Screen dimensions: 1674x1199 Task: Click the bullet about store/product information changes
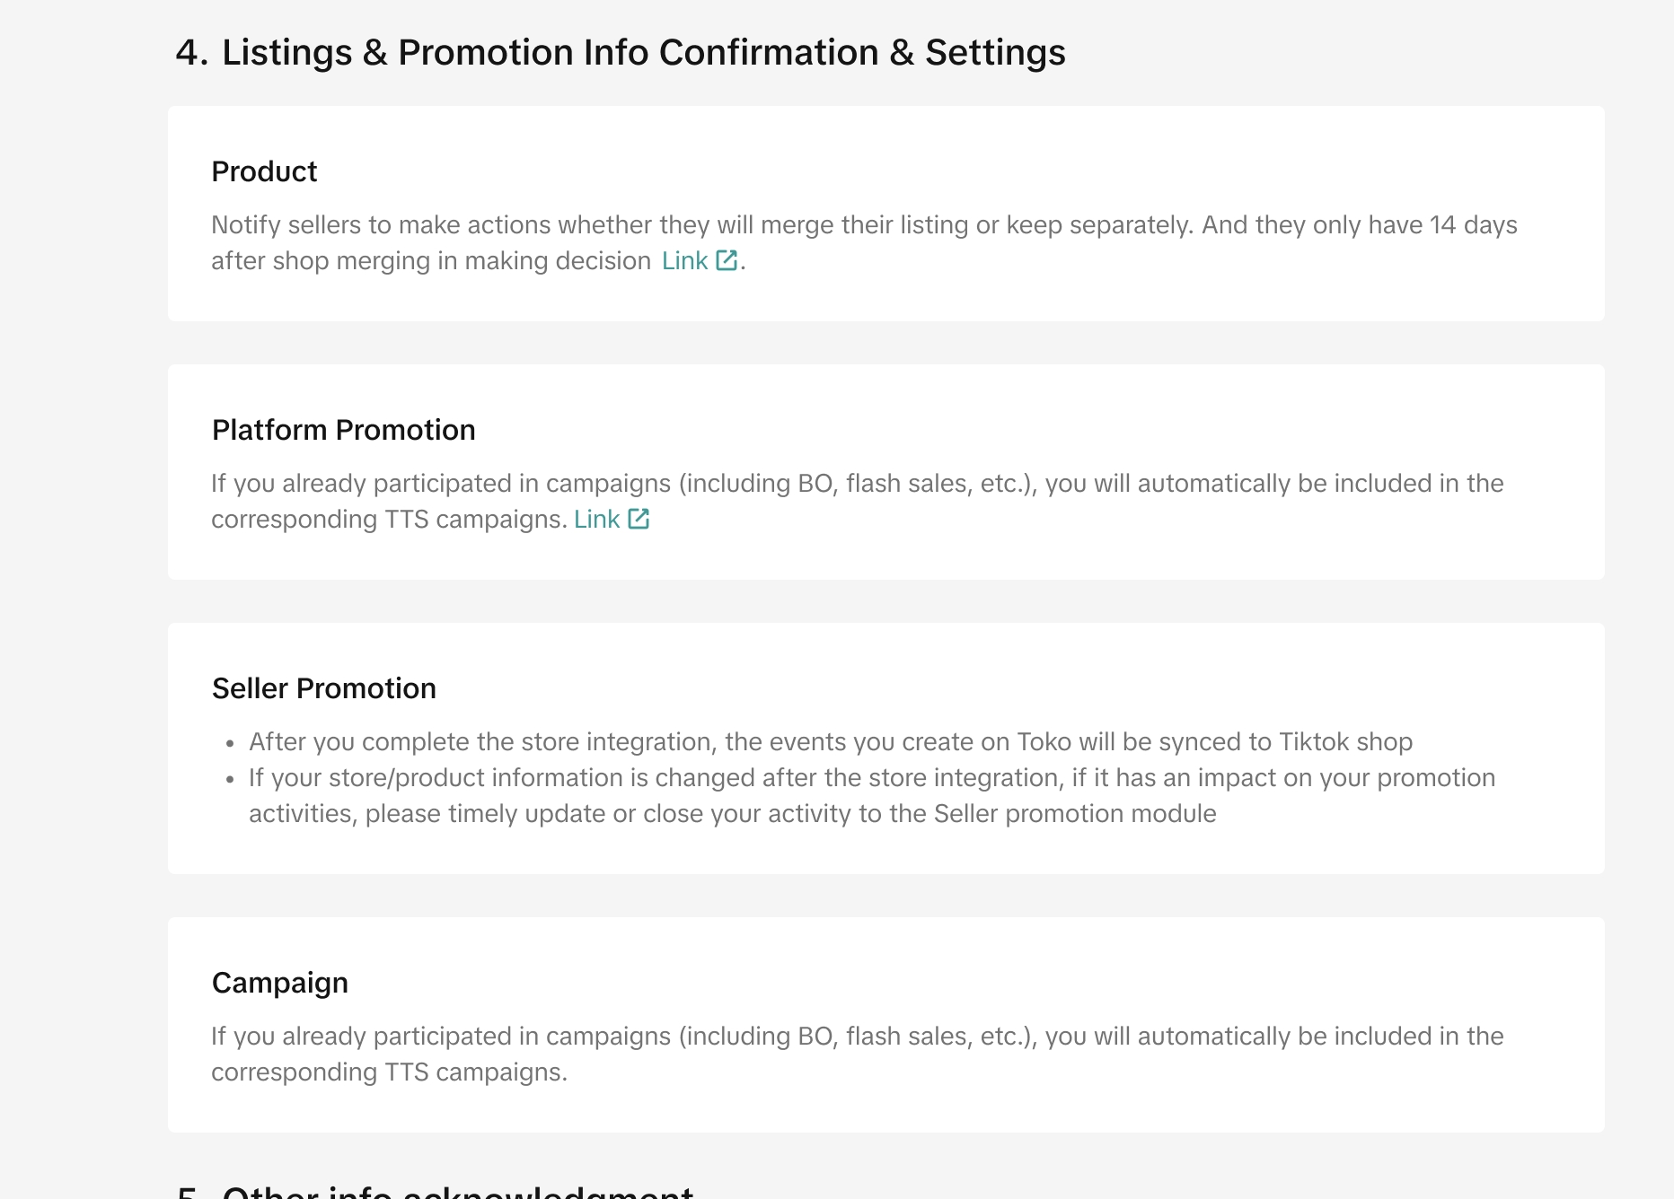click(871, 778)
